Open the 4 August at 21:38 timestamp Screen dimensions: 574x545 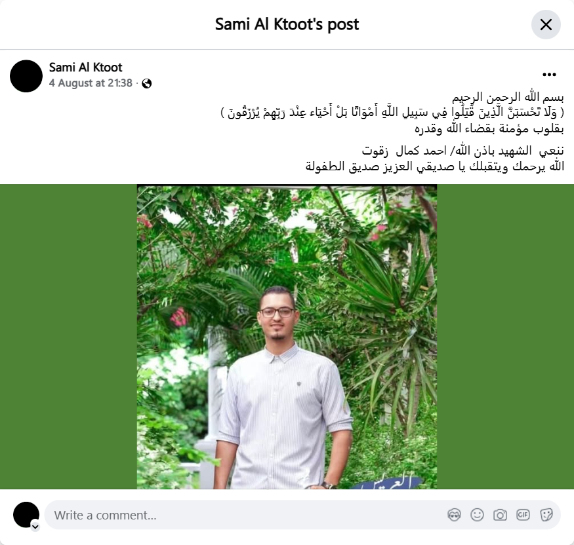91,83
